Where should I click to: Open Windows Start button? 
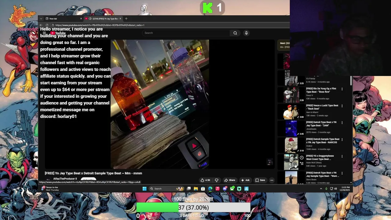144,189
